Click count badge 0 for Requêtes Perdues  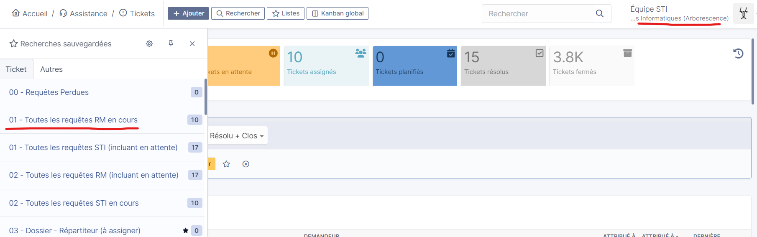(197, 92)
